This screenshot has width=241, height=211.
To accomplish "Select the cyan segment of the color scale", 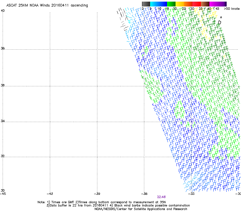I will 154,4.
